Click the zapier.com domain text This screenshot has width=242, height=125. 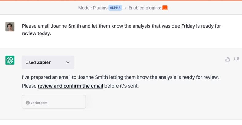pos(39,103)
